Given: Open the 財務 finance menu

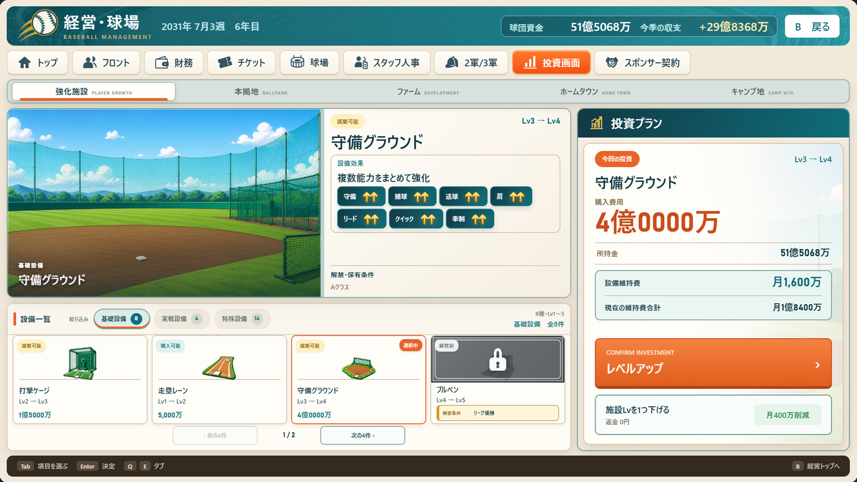Looking at the screenshot, I should coord(174,63).
